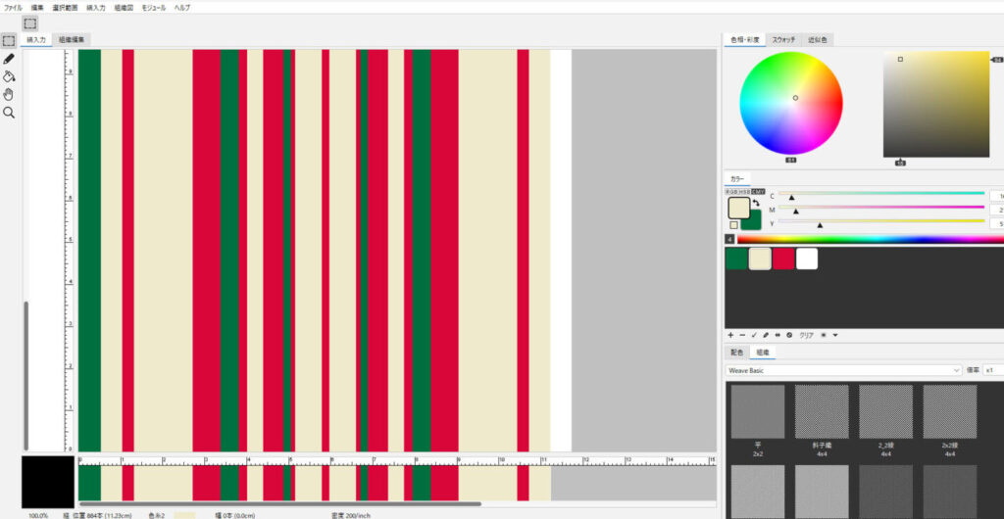The image size is (1004, 519).
Task: Switch color mode to RGB
Action: click(729, 192)
